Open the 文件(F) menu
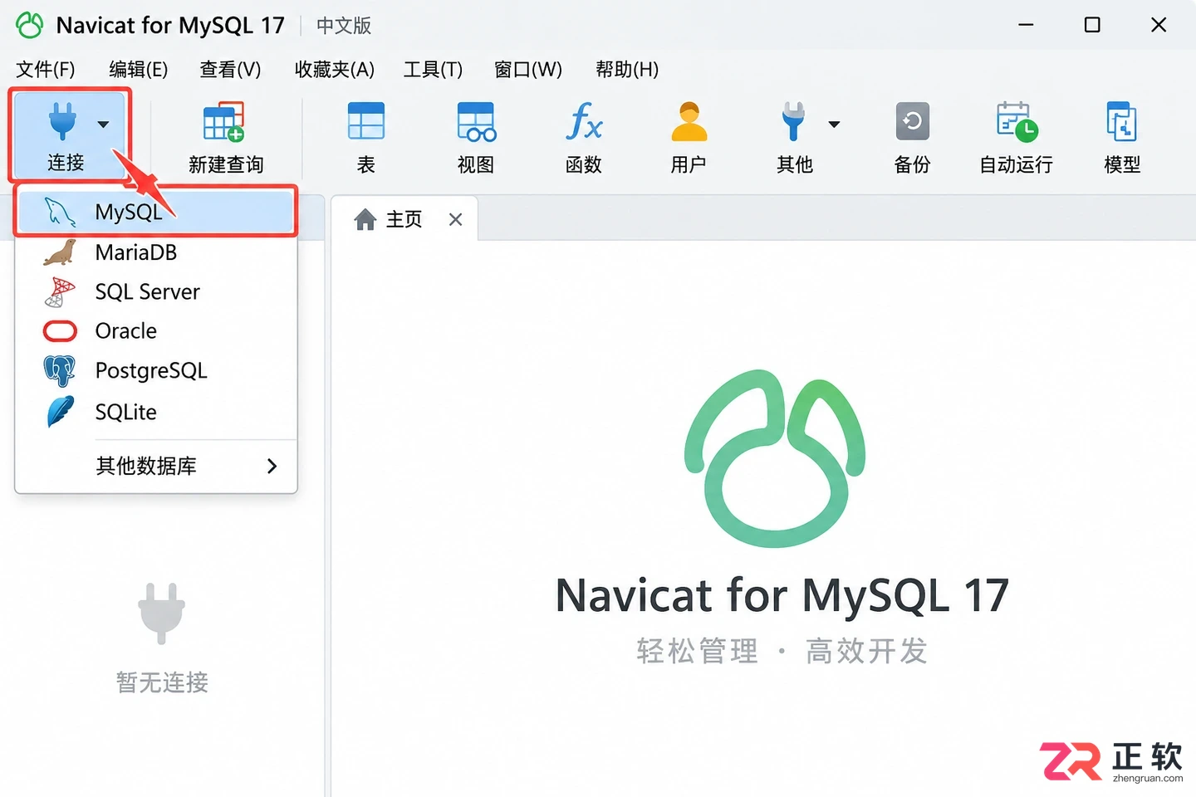The image size is (1196, 797). point(46,69)
